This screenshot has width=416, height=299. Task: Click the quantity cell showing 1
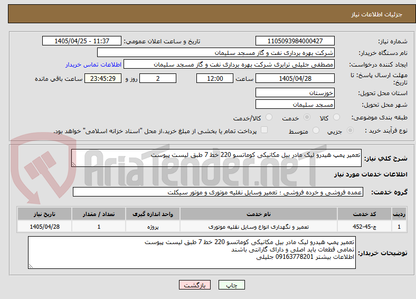pos(99,227)
